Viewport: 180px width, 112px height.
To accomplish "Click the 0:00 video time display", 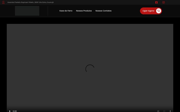I will 15,111.
